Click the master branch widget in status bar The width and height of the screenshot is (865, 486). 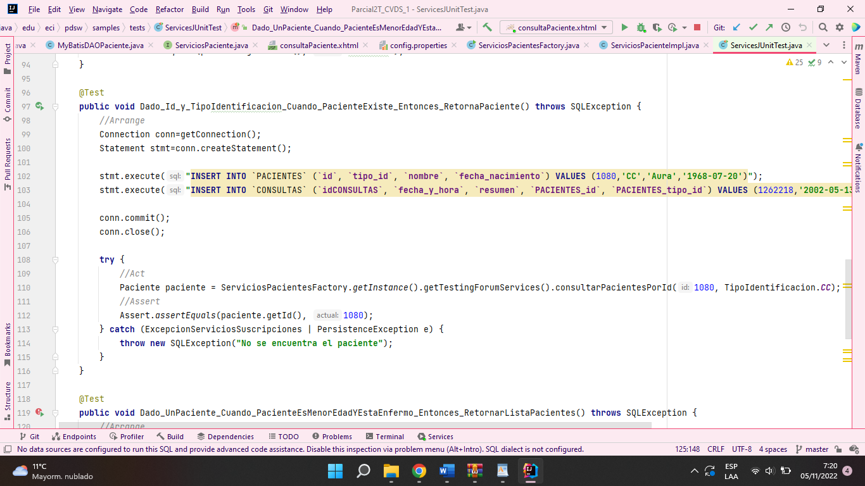coord(812,449)
